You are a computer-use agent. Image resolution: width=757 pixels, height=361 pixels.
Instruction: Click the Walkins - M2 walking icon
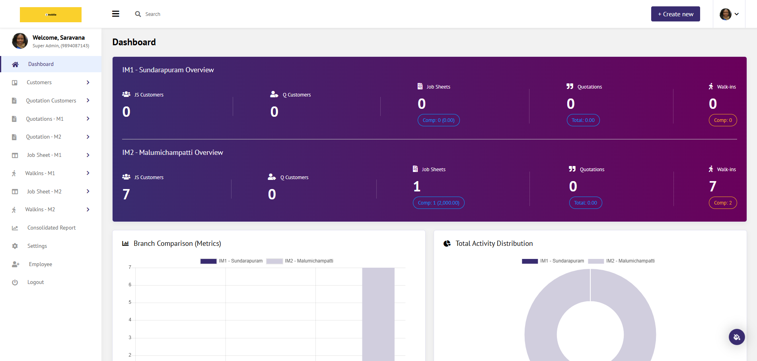coord(14,210)
